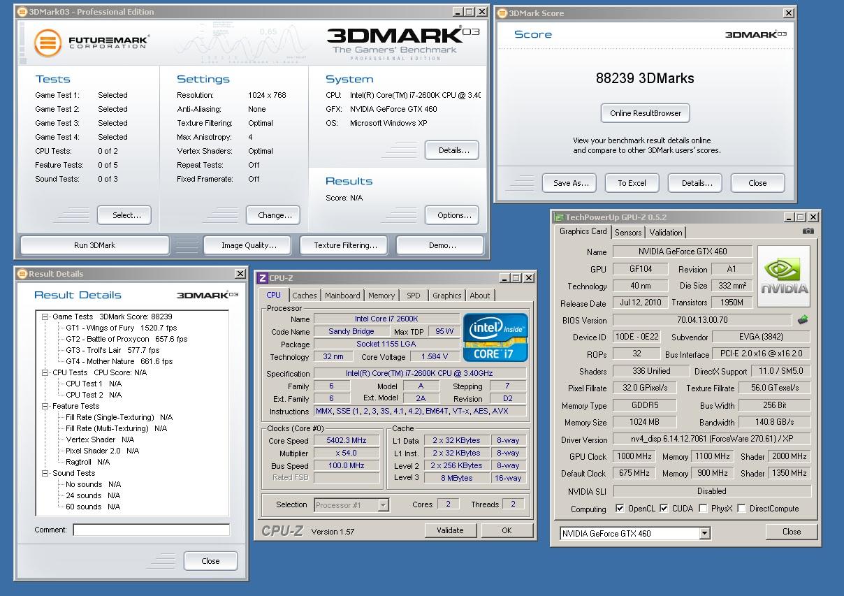Switch to the Mainboard tab in CPU-Z
Viewport: 844px width, 596px height.
342,296
